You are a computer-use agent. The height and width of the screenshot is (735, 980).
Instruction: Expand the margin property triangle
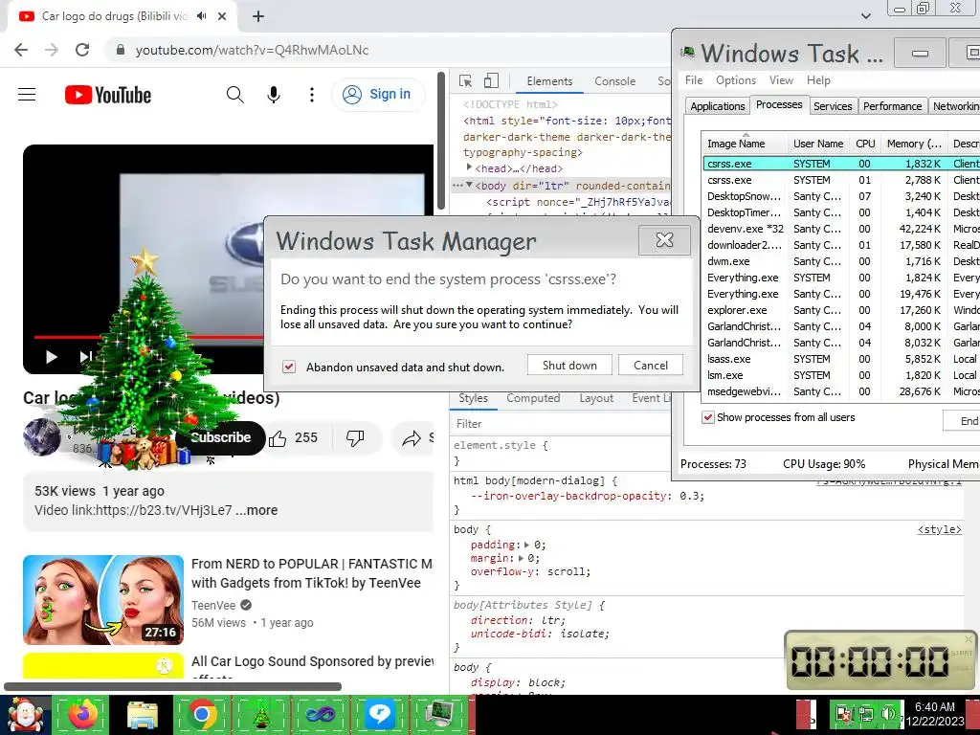click(521, 558)
